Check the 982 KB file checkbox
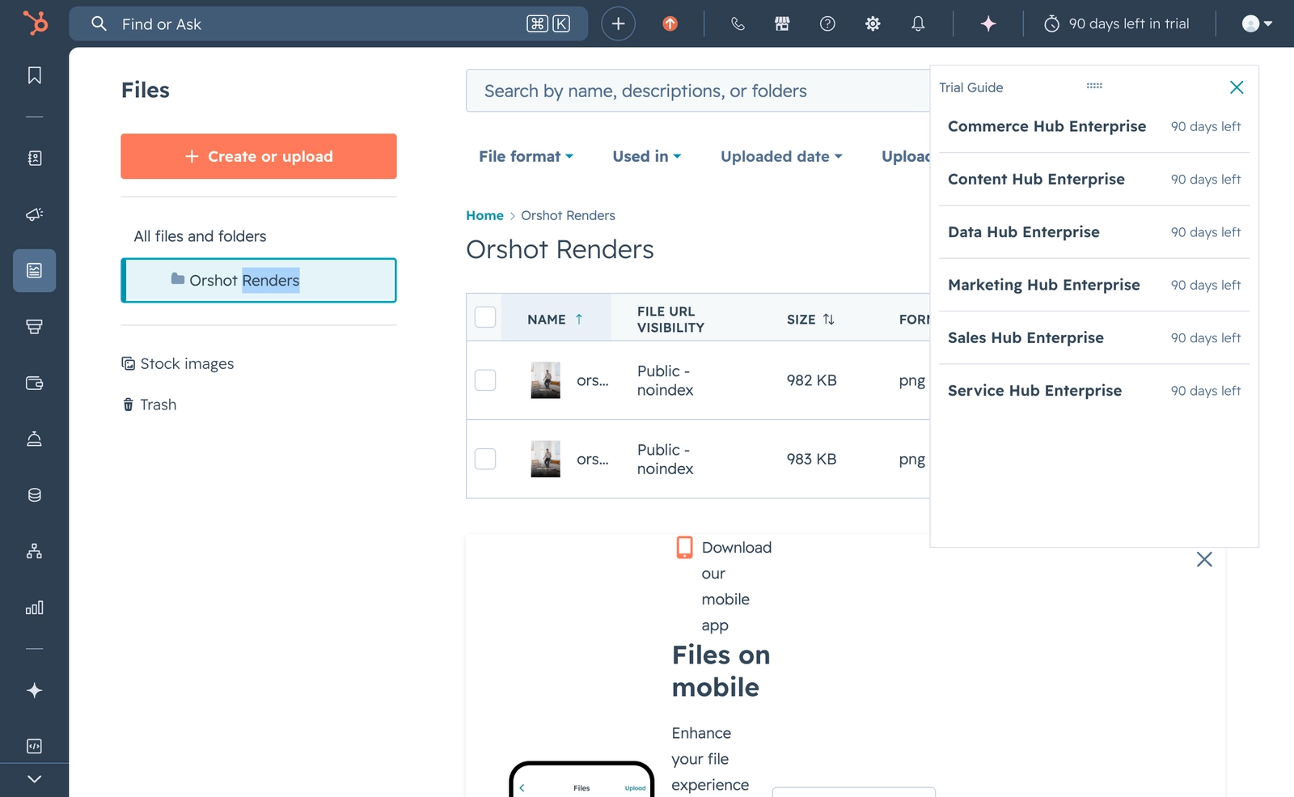The height and width of the screenshot is (797, 1294). (x=485, y=380)
